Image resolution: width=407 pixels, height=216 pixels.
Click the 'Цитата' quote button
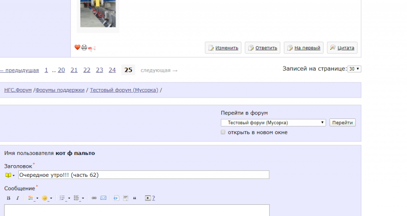pos(342,48)
